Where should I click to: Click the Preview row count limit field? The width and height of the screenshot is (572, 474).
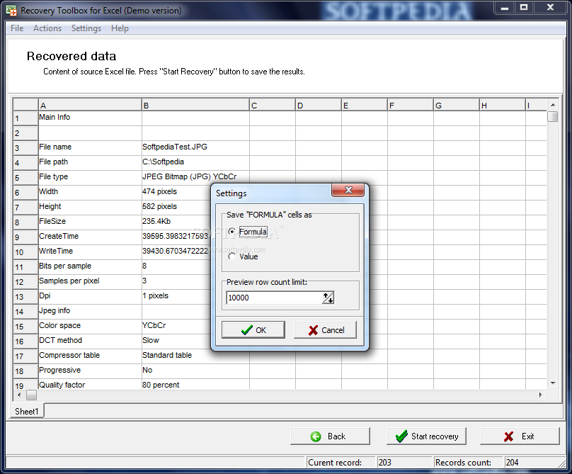[275, 298]
